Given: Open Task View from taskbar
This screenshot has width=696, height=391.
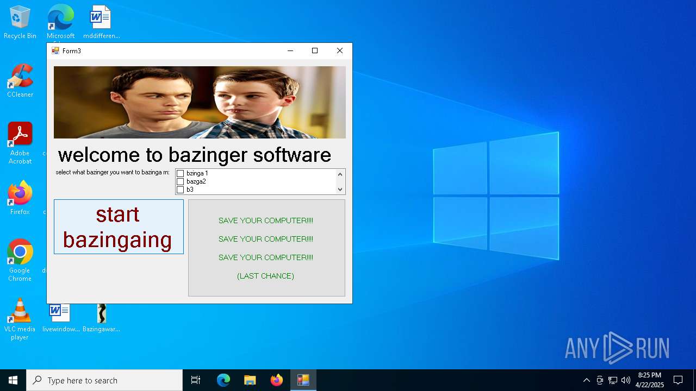Looking at the screenshot, I should (x=196, y=380).
